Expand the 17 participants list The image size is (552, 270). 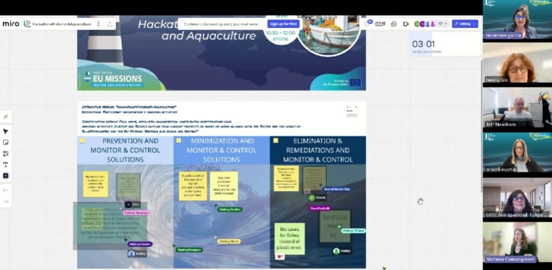pos(443,24)
